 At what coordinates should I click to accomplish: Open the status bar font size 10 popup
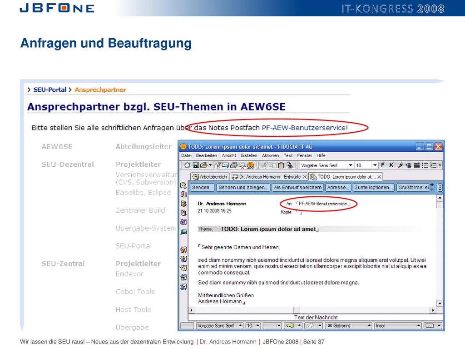[253, 325]
